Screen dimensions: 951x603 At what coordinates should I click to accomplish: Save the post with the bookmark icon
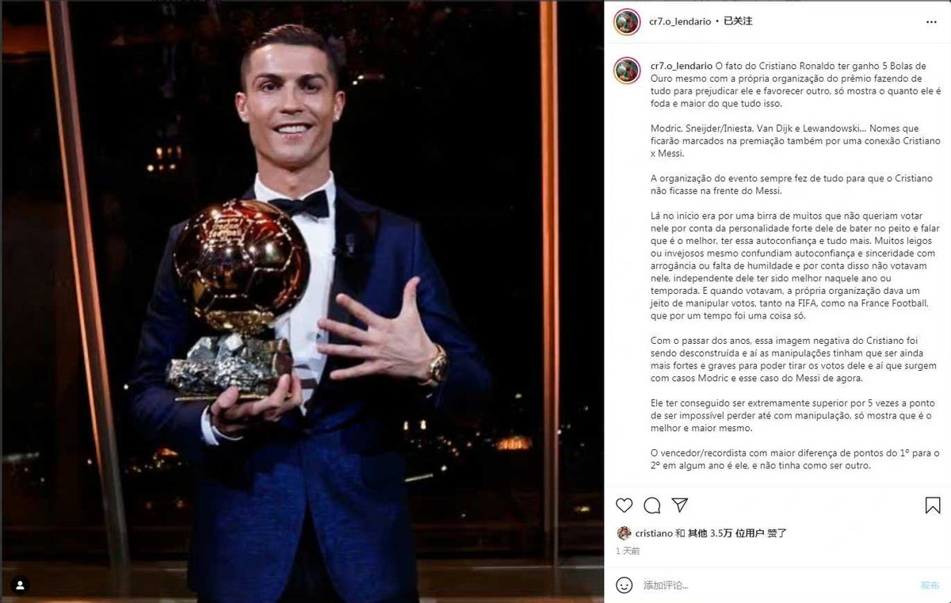click(933, 506)
